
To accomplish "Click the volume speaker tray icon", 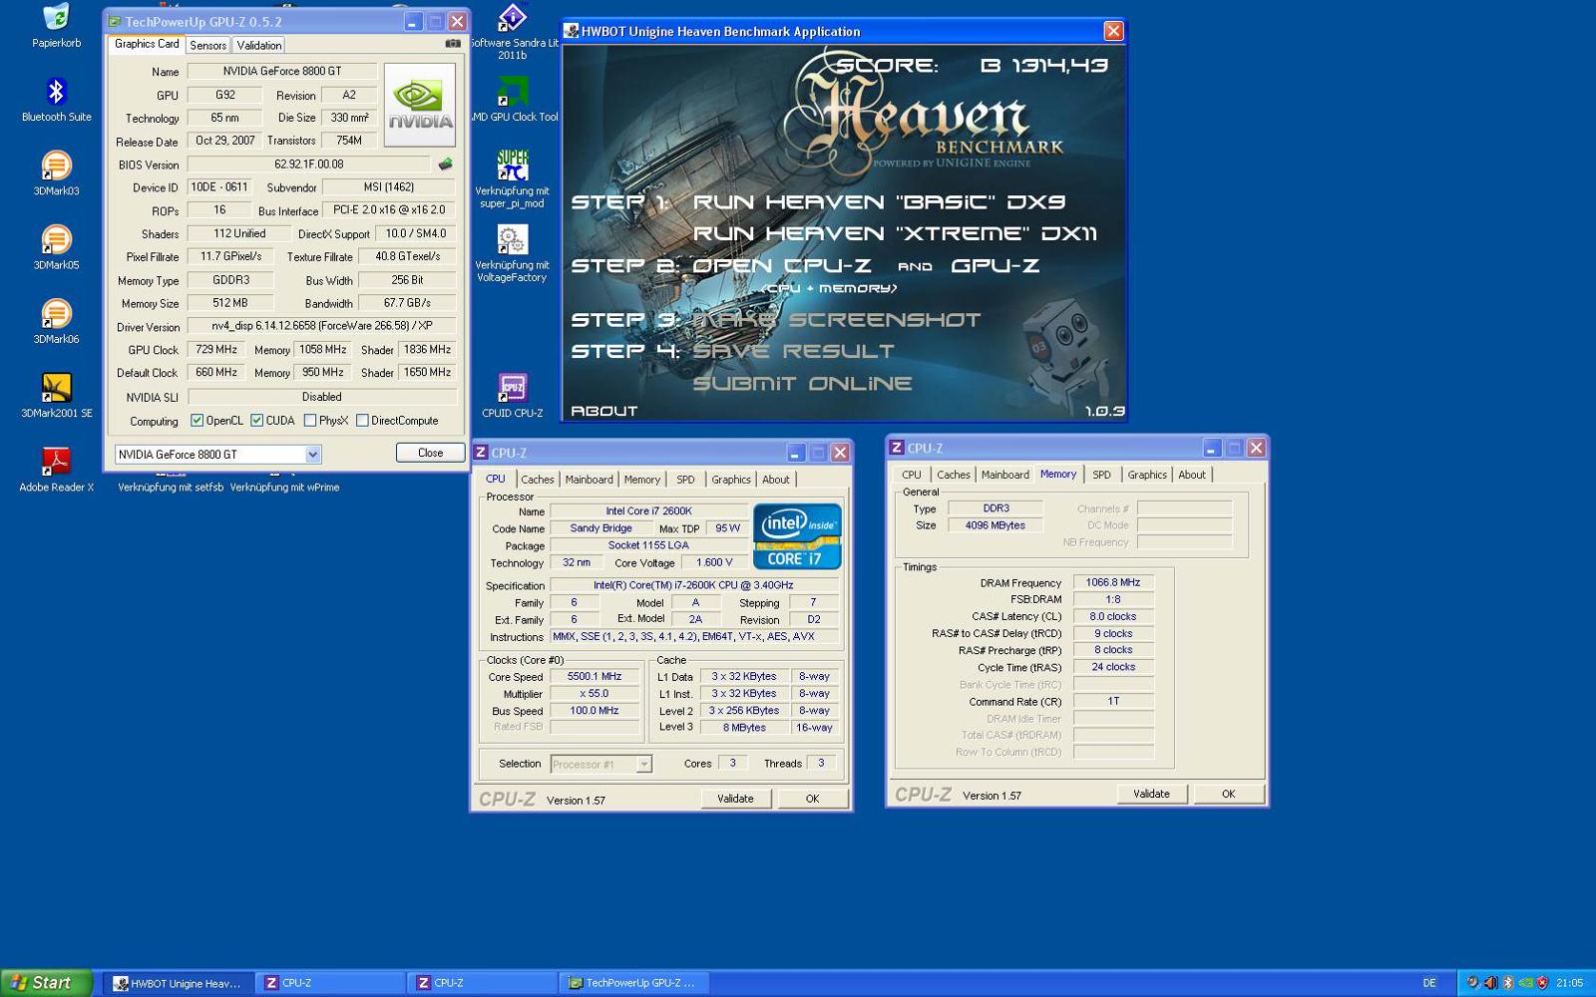I will pyautogui.click(x=1490, y=983).
